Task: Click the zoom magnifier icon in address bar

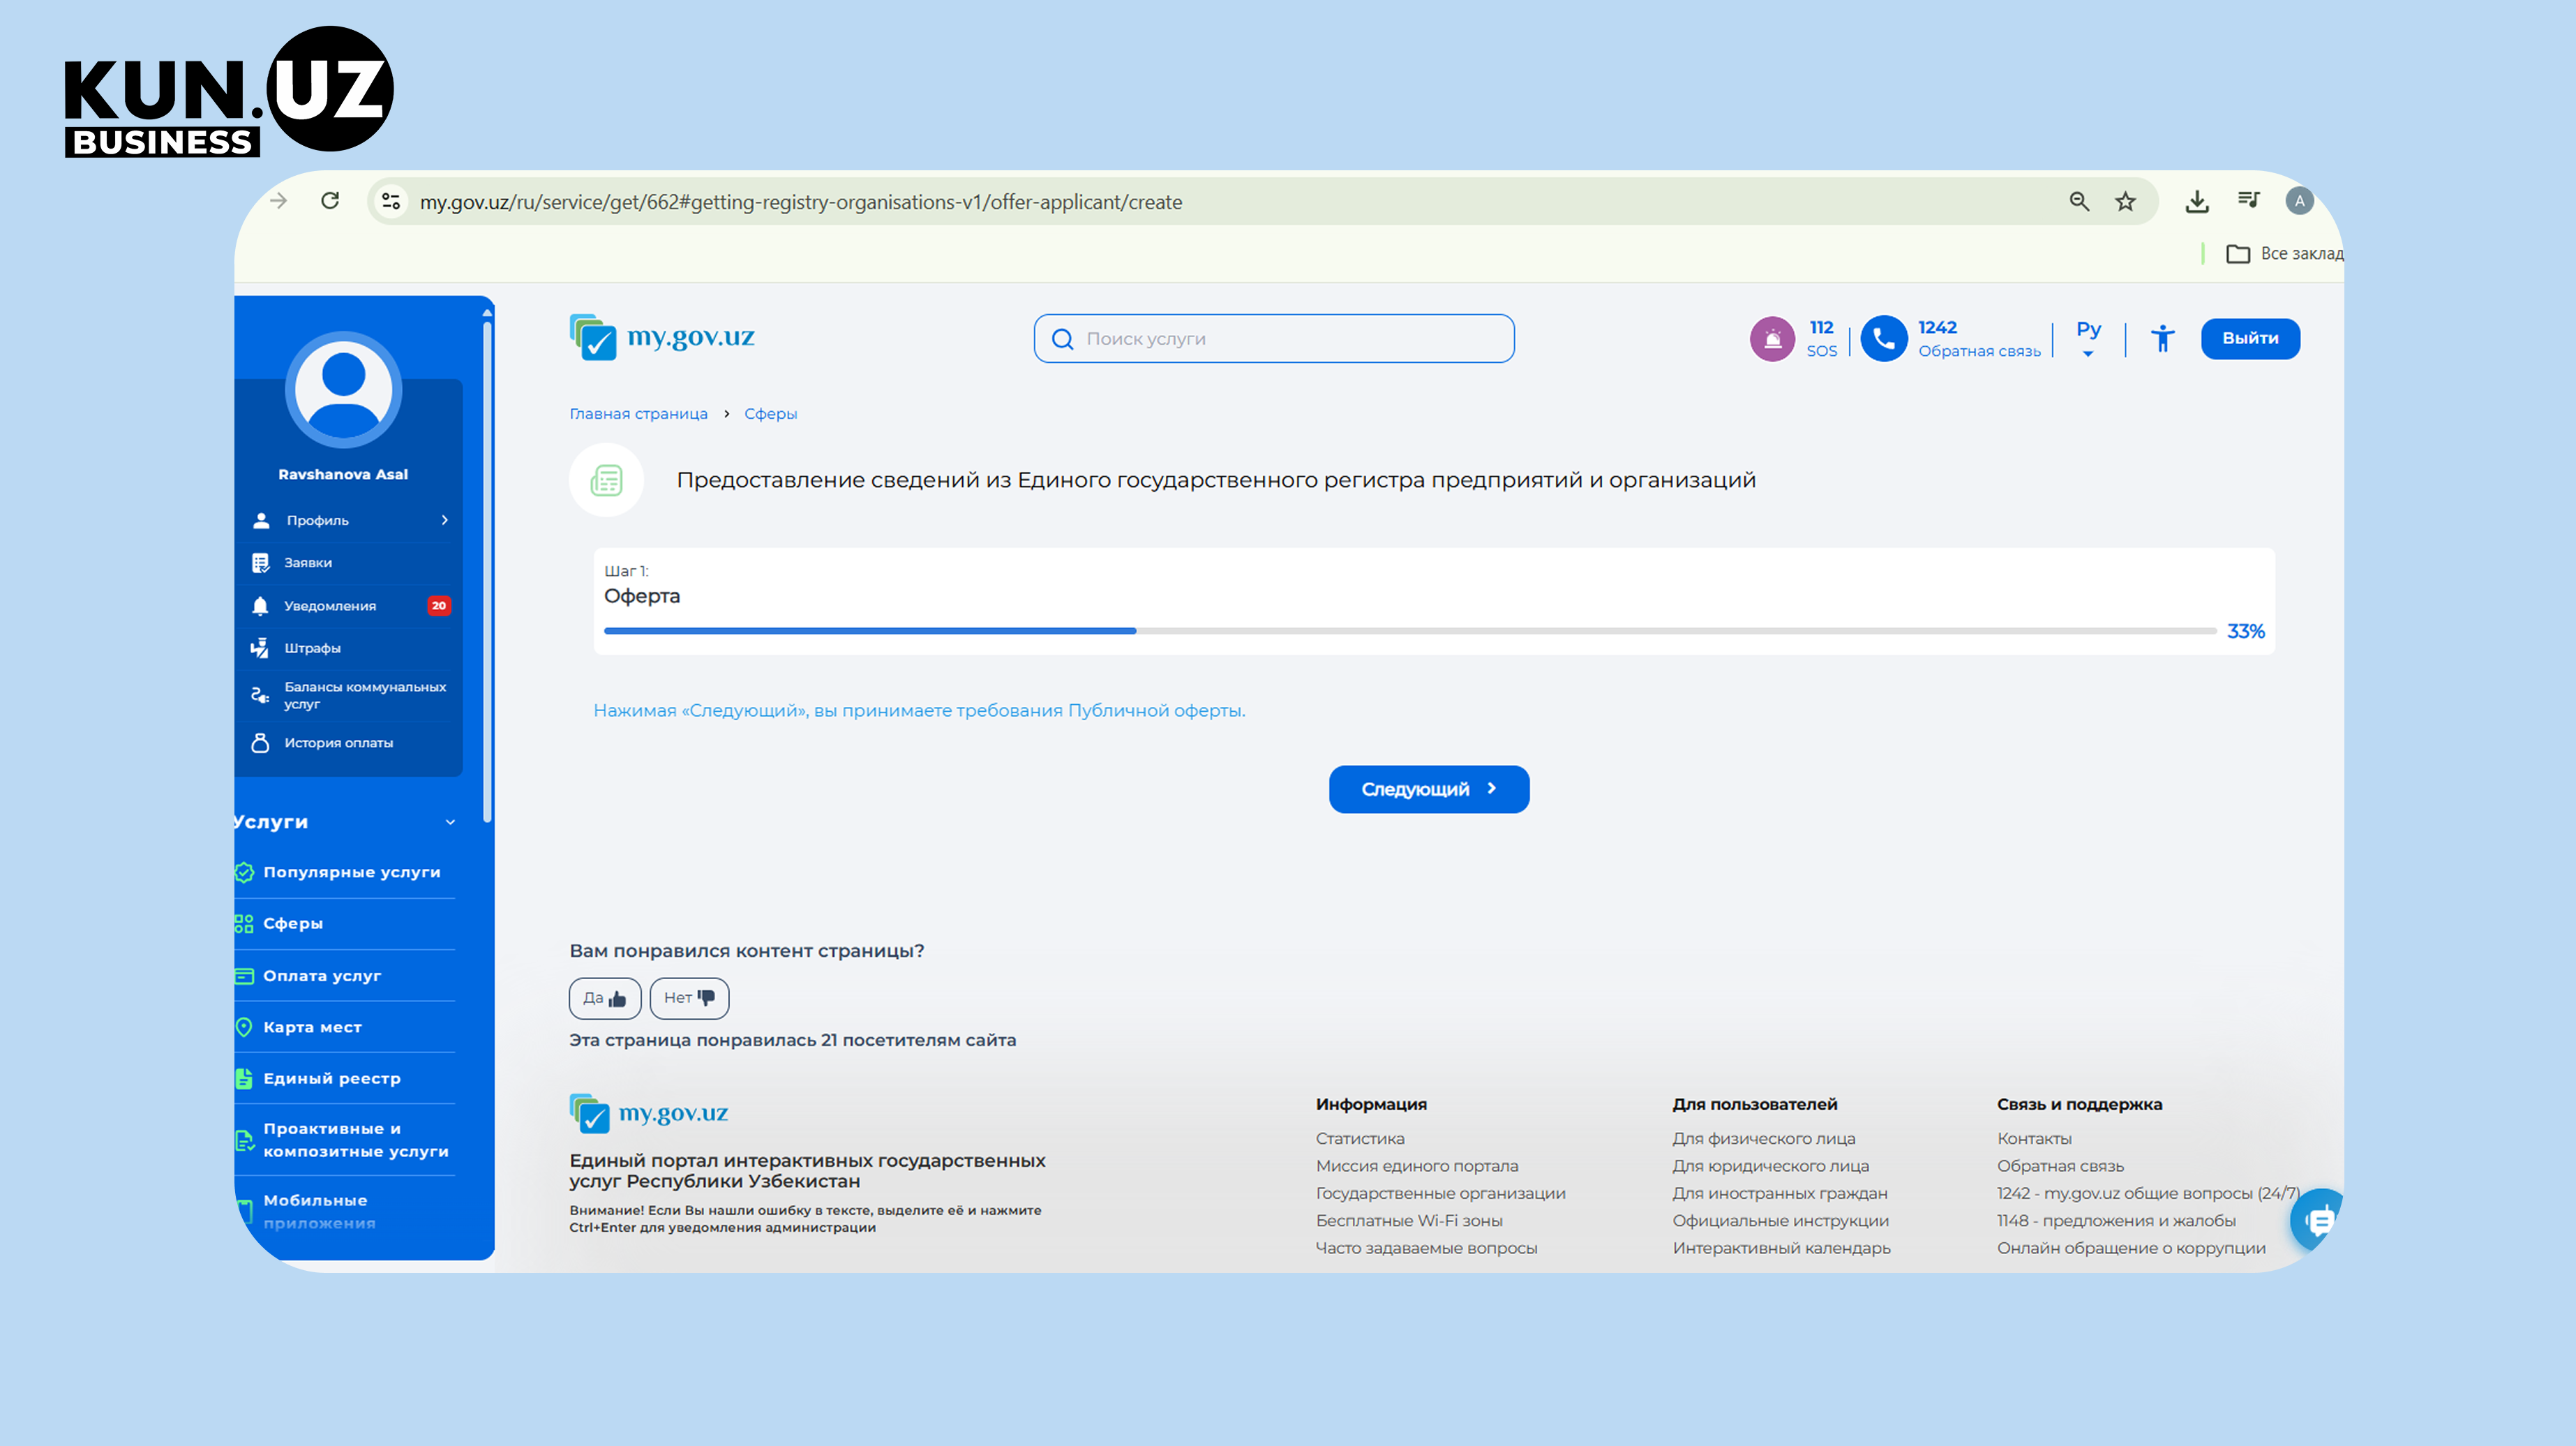Action: tap(2080, 201)
